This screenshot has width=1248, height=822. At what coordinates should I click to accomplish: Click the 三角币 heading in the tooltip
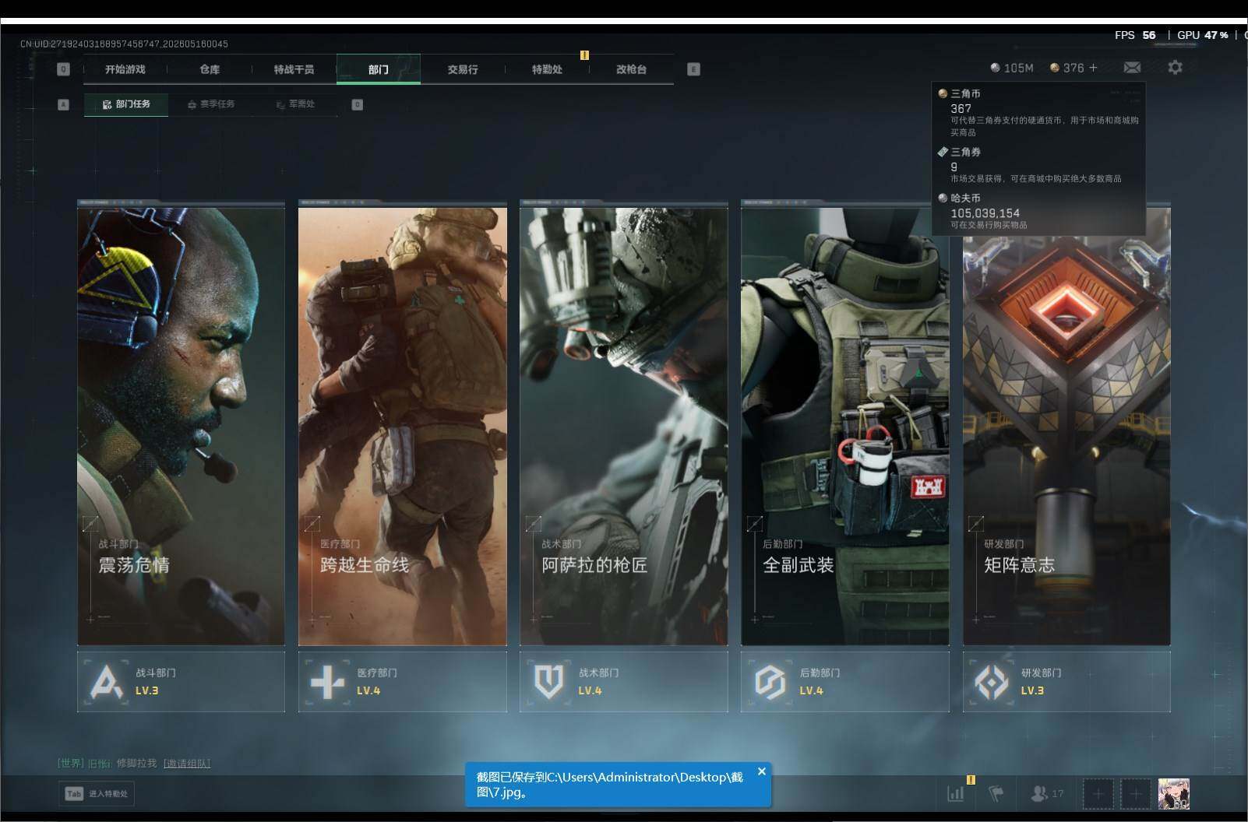coord(965,94)
